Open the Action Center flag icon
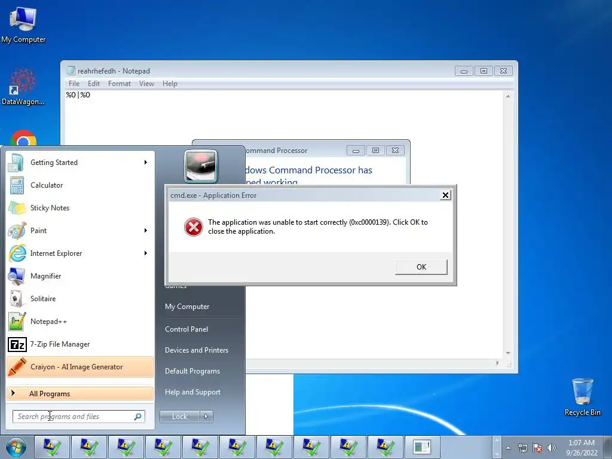This screenshot has height=459, width=612. tap(537, 448)
